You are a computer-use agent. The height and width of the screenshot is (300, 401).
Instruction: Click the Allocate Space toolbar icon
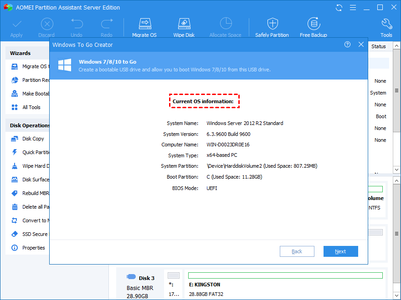pyautogui.click(x=226, y=24)
